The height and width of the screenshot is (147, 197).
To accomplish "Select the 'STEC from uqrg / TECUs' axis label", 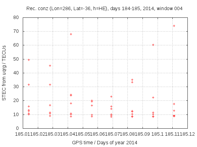I will (4, 73).
